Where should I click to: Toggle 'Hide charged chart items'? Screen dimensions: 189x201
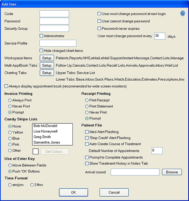point(41,51)
